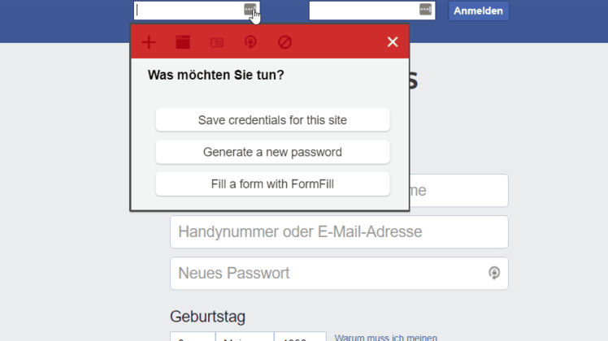Open the 'Warum muss ich meinen' link
The height and width of the screenshot is (341, 608).
point(386,338)
